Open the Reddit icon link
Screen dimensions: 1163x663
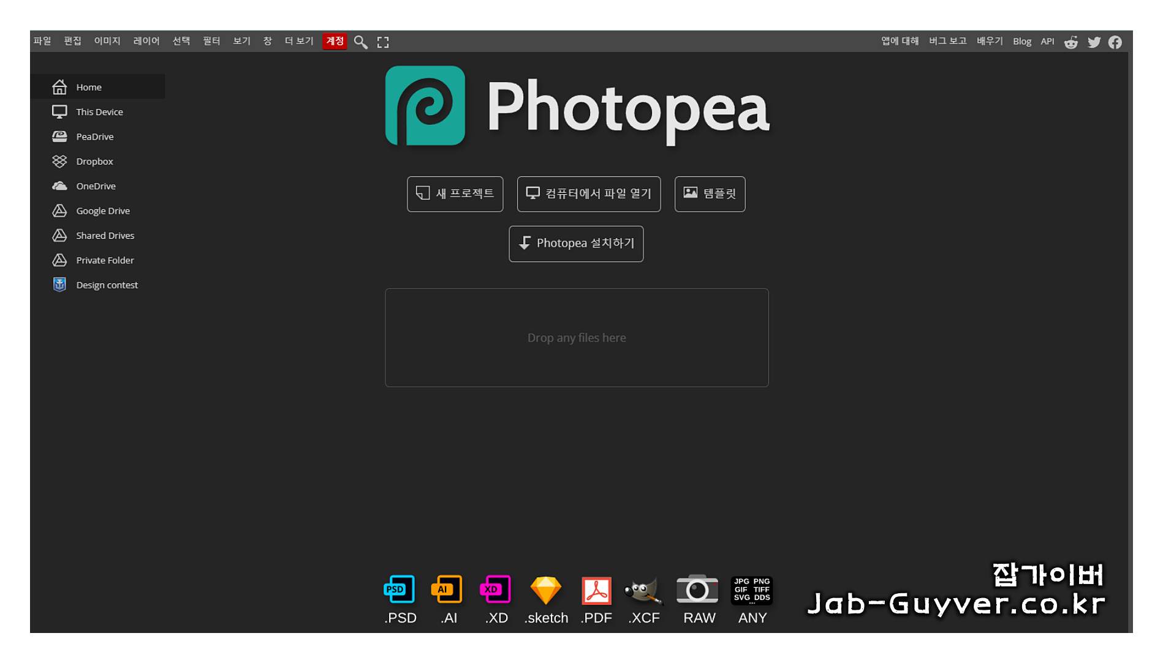click(1070, 42)
